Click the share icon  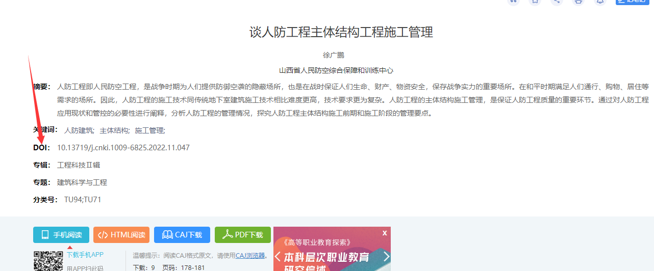557,2
